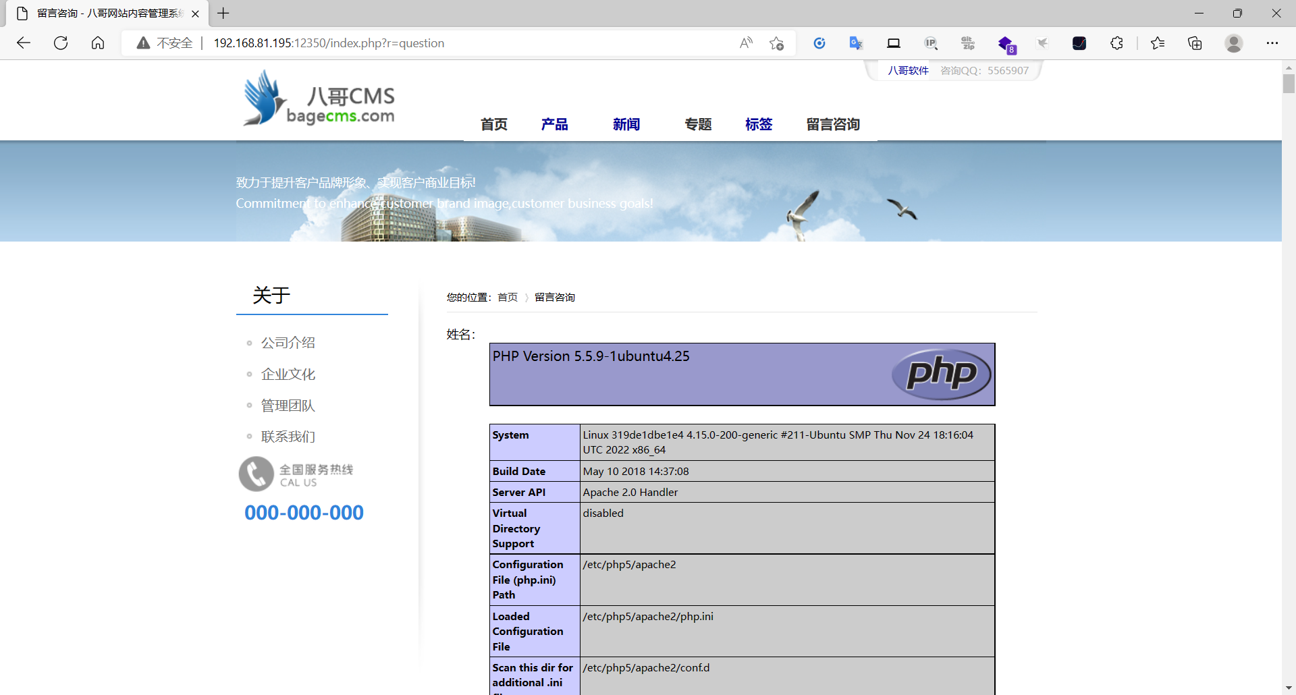Open the collections panel
Screen dimensions: 1296x695
tap(1195, 43)
